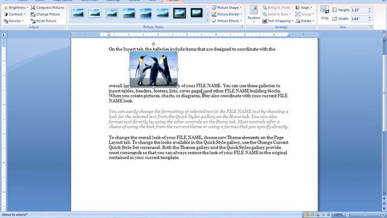This screenshot has height=218, width=387.
Task: Open the Contrast adjustment menu
Action: pyautogui.click(x=15, y=15)
